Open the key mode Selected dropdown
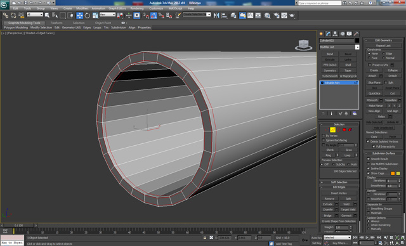The image size is (406, 246). (x=337, y=238)
